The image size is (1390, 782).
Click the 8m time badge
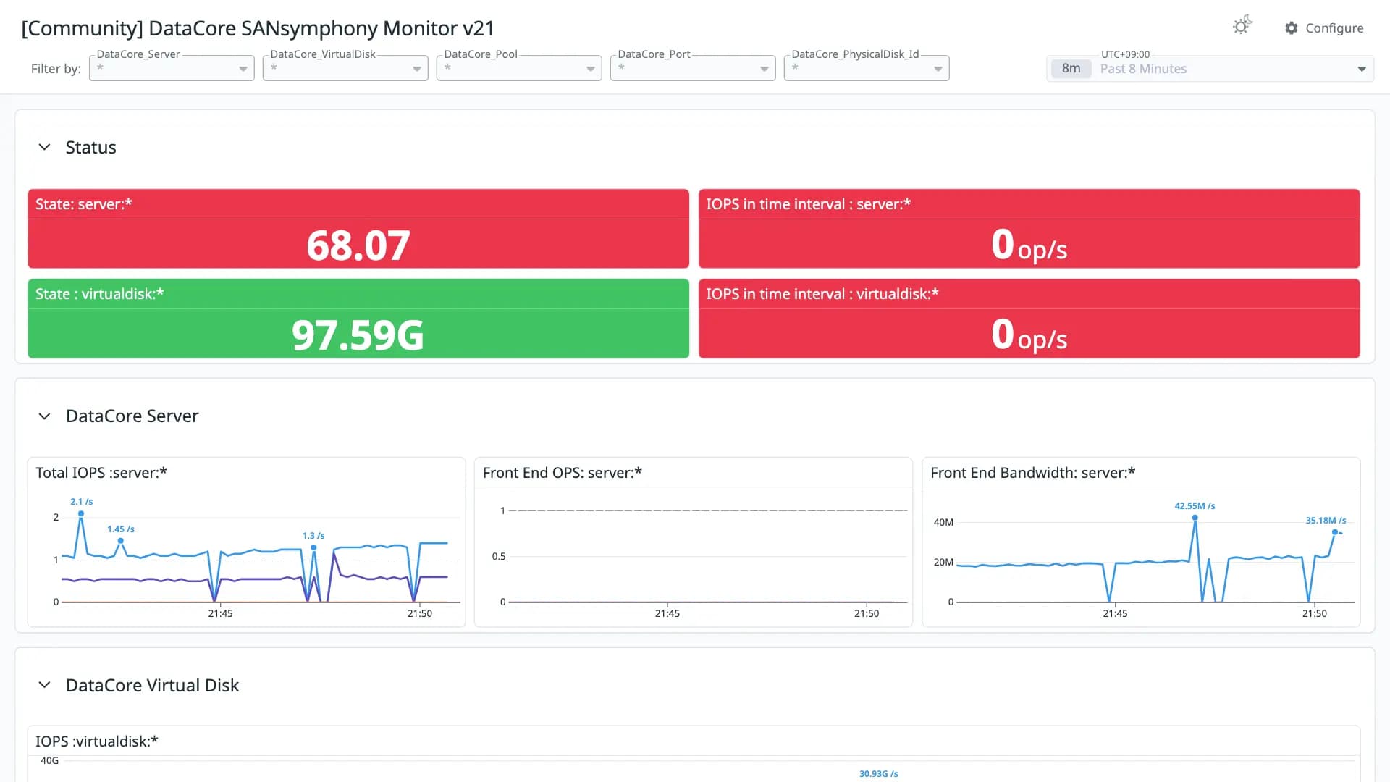[x=1071, y=69]
